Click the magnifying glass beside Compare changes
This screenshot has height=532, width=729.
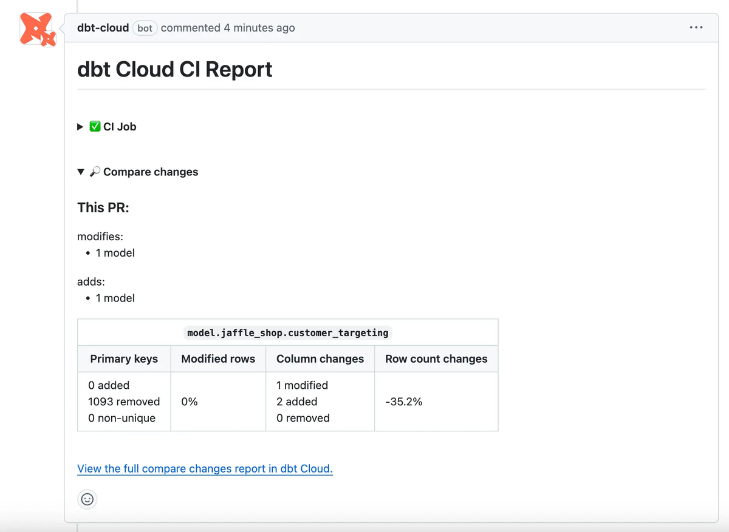pos(95,172)
